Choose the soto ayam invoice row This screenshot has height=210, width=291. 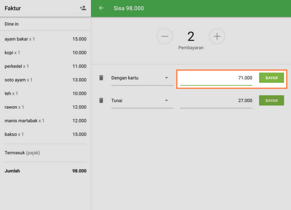(45, 80)
